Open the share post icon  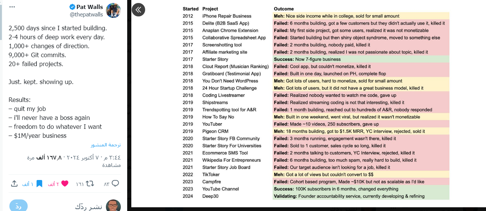(x=15, y=183)
